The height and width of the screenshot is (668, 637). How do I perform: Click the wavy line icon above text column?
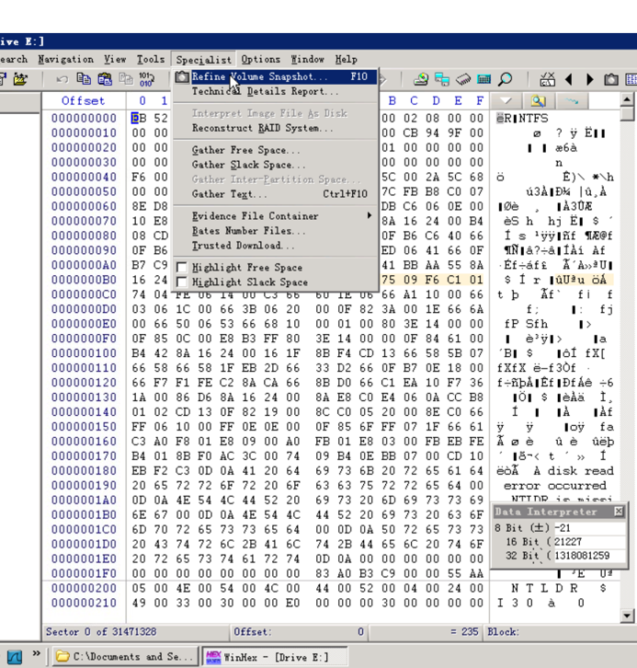tap(572, 101)
